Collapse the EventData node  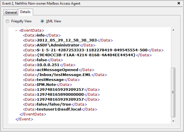(x=16, y=30)
